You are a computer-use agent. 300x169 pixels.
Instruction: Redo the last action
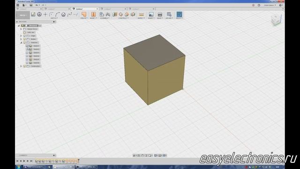click(x=43, y=5)
